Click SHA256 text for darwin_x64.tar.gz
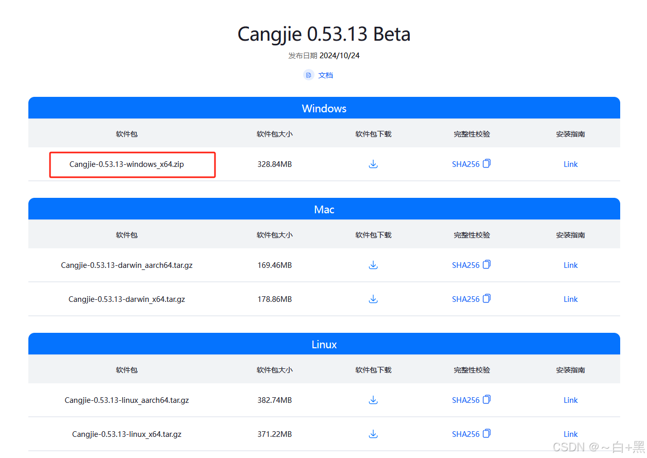The height and width of the screenshot is (458, 647). tap(466, 299)
